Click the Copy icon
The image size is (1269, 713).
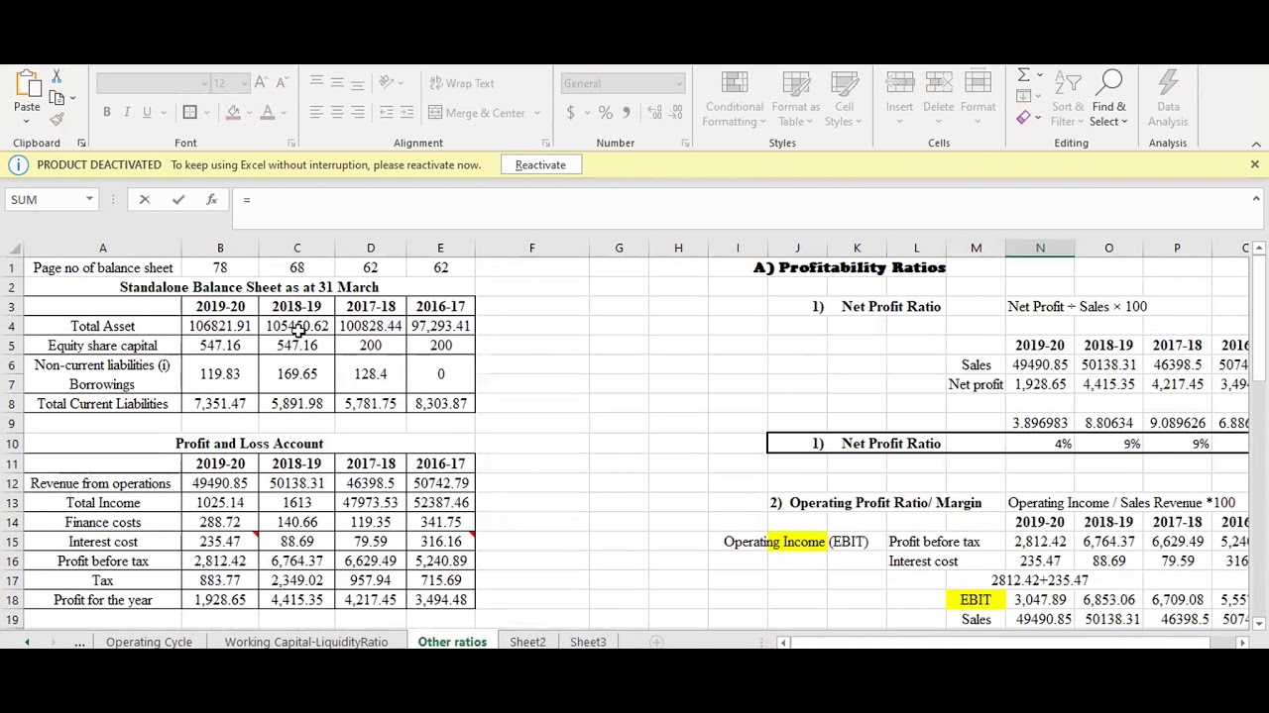point(57,97)
